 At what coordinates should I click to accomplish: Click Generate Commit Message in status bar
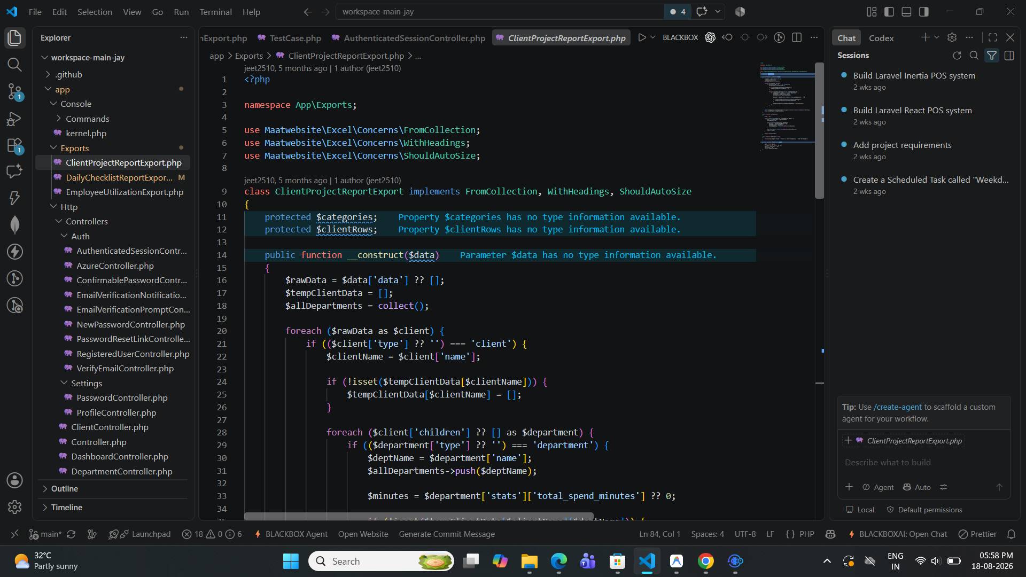tap(447, 534)
